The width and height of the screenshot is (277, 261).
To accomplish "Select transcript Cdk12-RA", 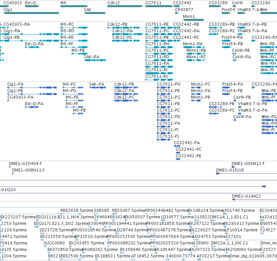I will pyautogui.click(x=128, y=34).
